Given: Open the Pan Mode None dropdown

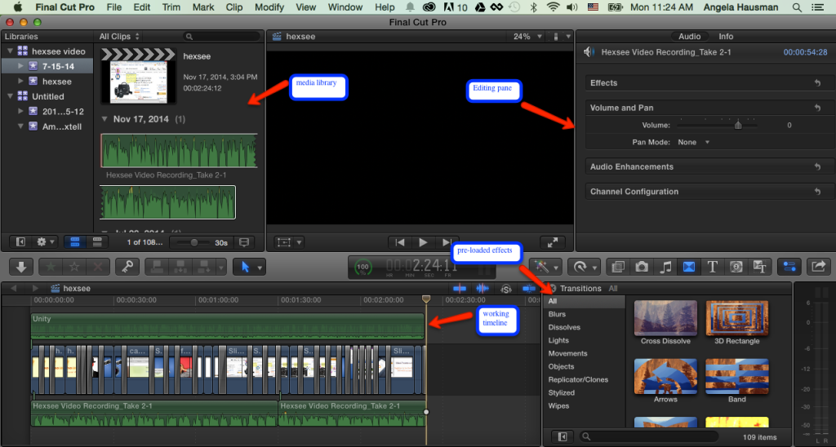Looking at the screenshot, I should click(694, 142).
